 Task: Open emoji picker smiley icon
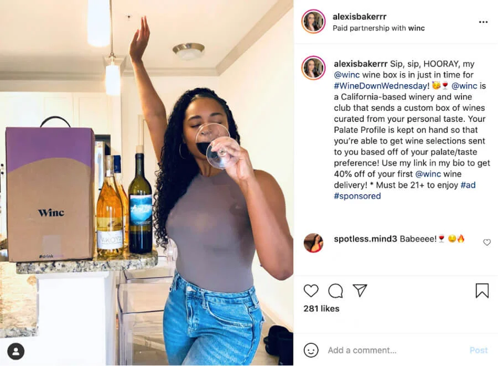[311, 350]
